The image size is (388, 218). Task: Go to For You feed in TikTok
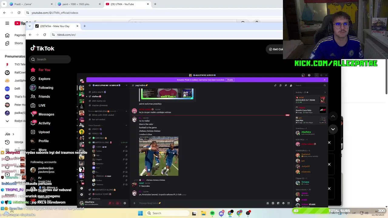[40, 70]
